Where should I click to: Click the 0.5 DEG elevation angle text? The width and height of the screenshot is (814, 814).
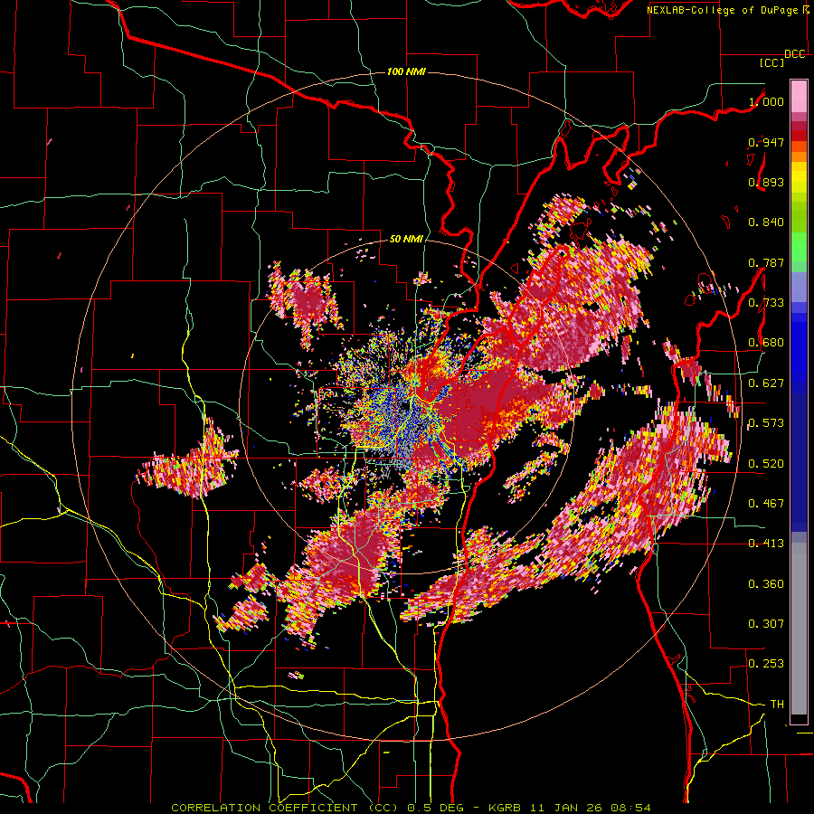437,808
